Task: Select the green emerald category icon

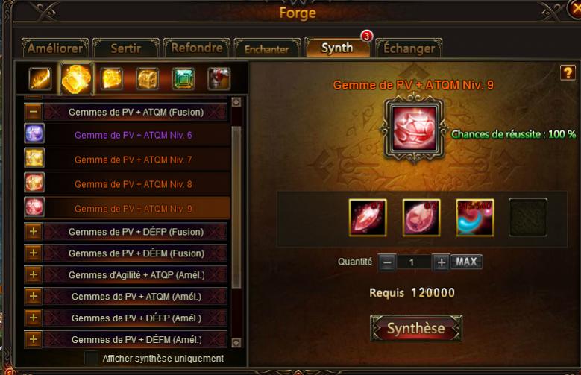Action: tap(183, 79)
